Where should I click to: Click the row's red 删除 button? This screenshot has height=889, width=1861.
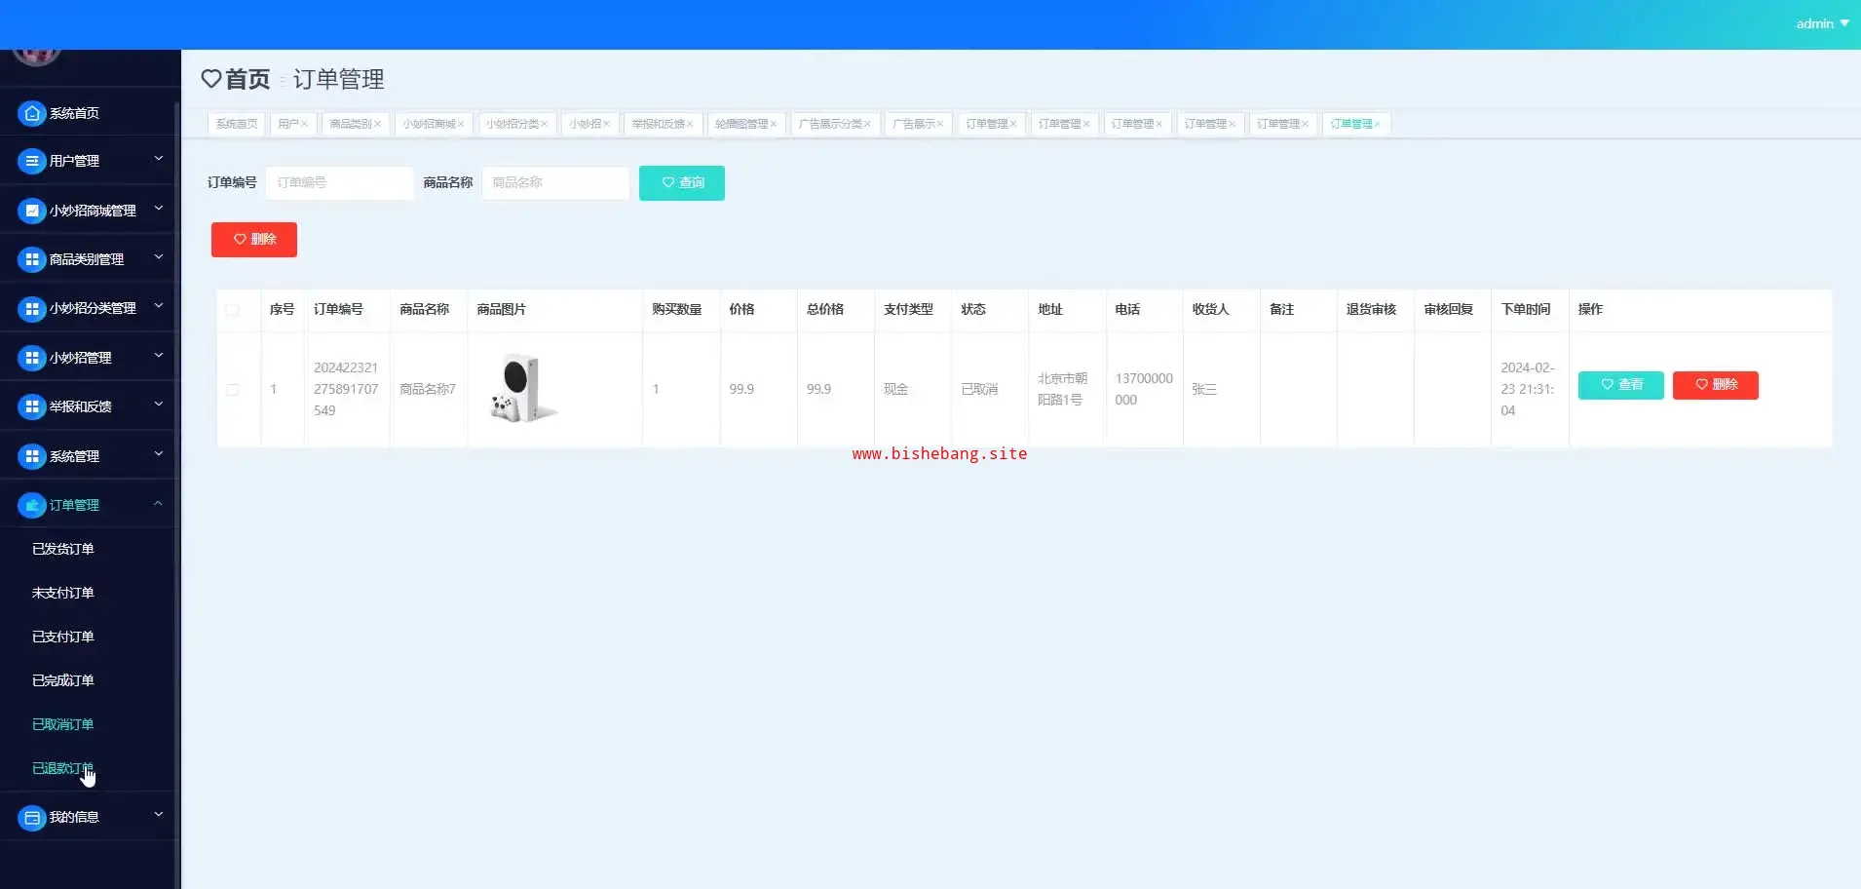tap(1716, 385)
